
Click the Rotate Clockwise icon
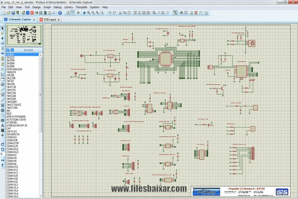[2, 144]
